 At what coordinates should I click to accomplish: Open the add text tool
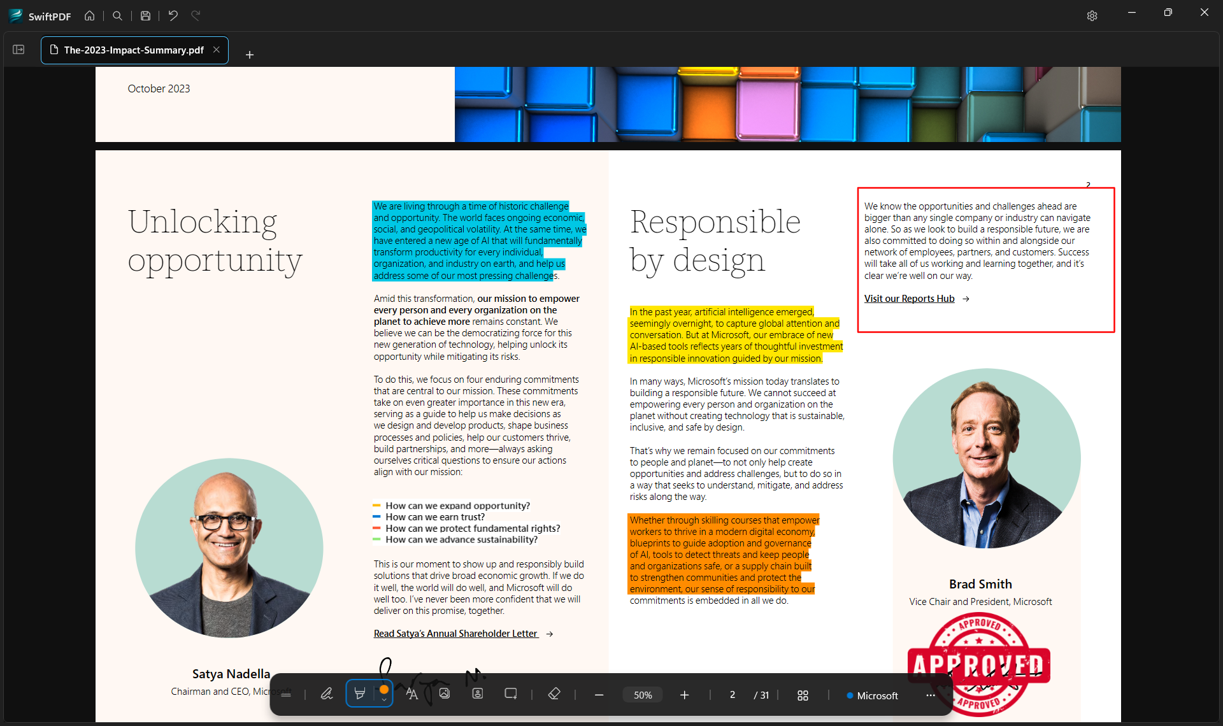413,694
